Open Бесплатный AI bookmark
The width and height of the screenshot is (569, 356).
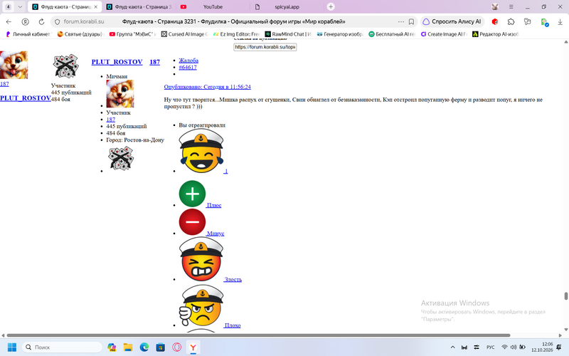coord(392,34)
